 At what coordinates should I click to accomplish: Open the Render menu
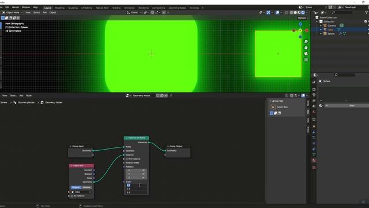(x=16, y=8)
